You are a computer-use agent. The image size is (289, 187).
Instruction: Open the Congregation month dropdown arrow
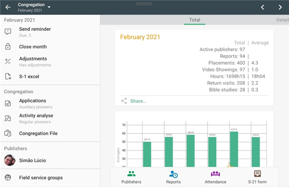coord(49,7)
